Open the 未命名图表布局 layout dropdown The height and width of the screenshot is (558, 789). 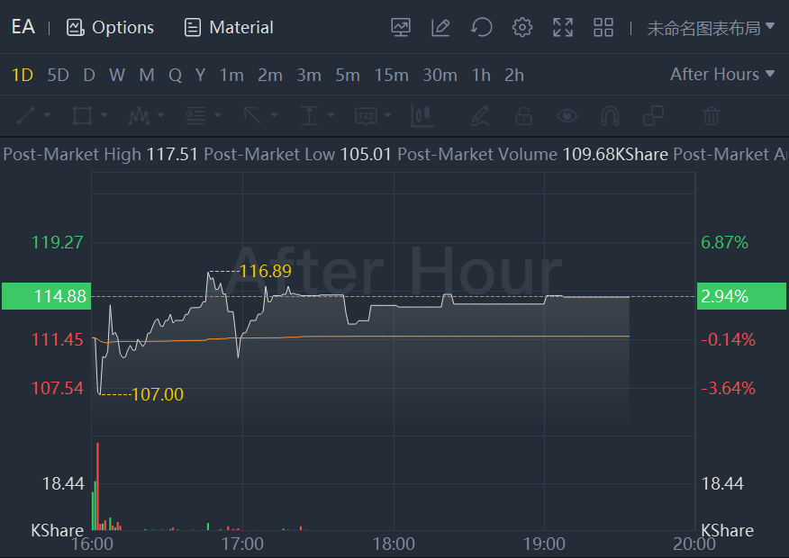tap(711, 28)
